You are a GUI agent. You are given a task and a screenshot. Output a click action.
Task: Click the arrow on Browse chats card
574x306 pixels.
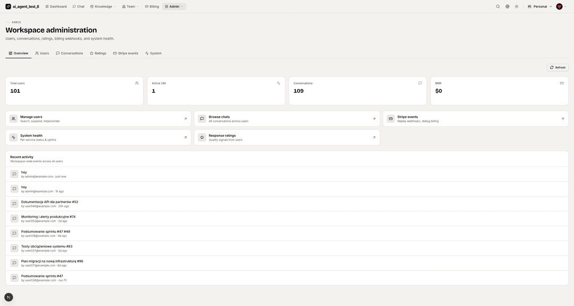coord(374,119)
